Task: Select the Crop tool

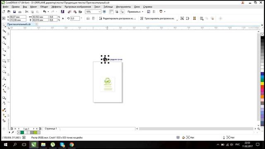Action: click(x=4, y=37)
